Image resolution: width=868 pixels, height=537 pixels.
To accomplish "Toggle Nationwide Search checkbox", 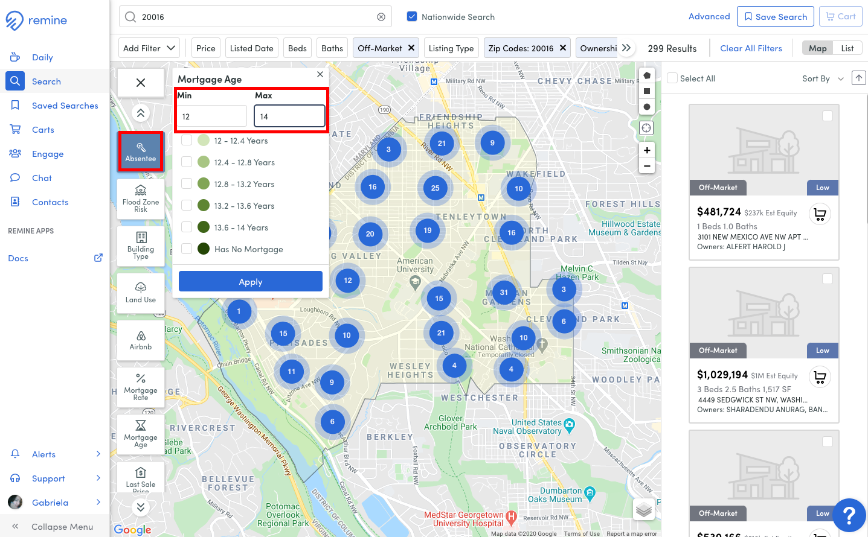I will coord(412,16).
